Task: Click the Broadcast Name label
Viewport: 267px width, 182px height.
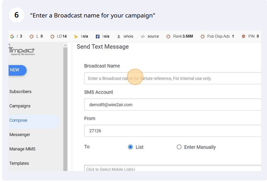Action: pos(102,66)
